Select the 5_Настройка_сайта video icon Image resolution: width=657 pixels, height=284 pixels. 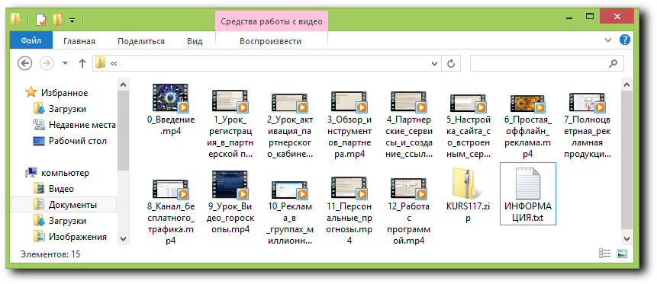469,104
